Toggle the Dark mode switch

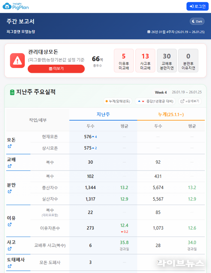[197, 21]
